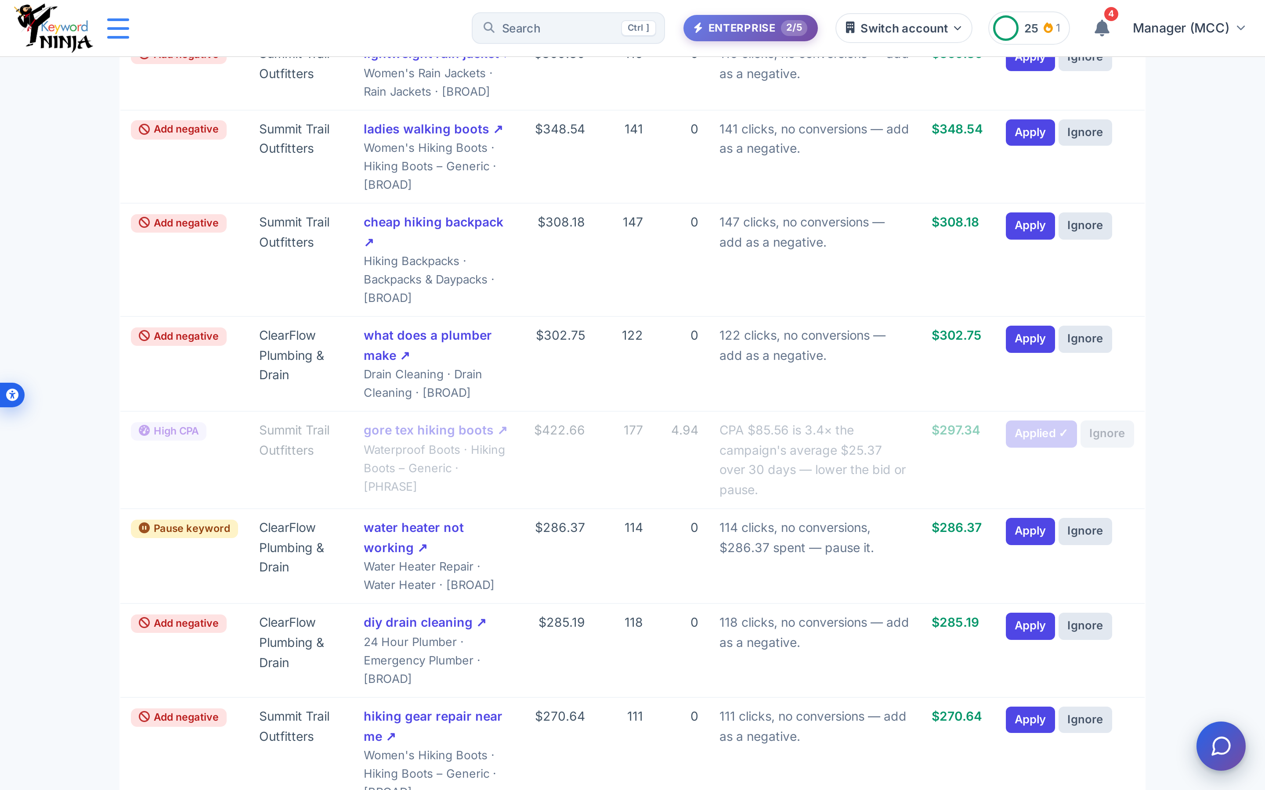This screenshot has height=790, width=1265.
Task: Click the Ctrl ] shortcut hint in search
Action: point(638,28)
